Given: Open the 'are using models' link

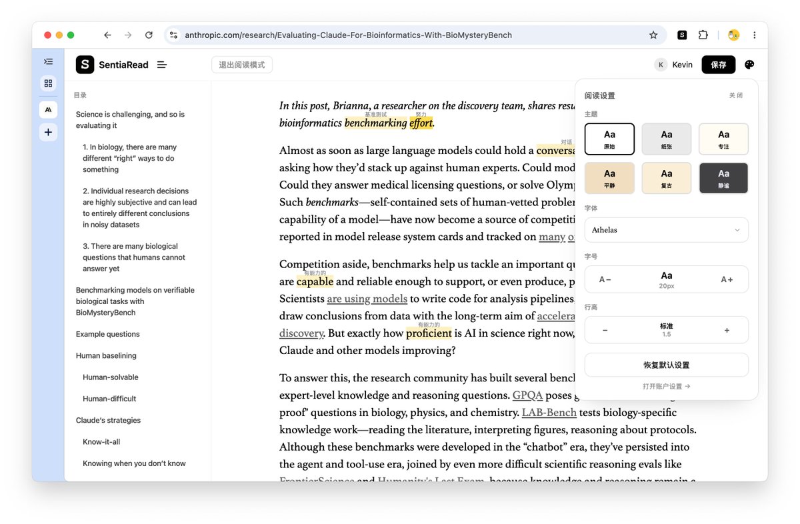Looking at the screenshot, I should (x=367, y=299).
